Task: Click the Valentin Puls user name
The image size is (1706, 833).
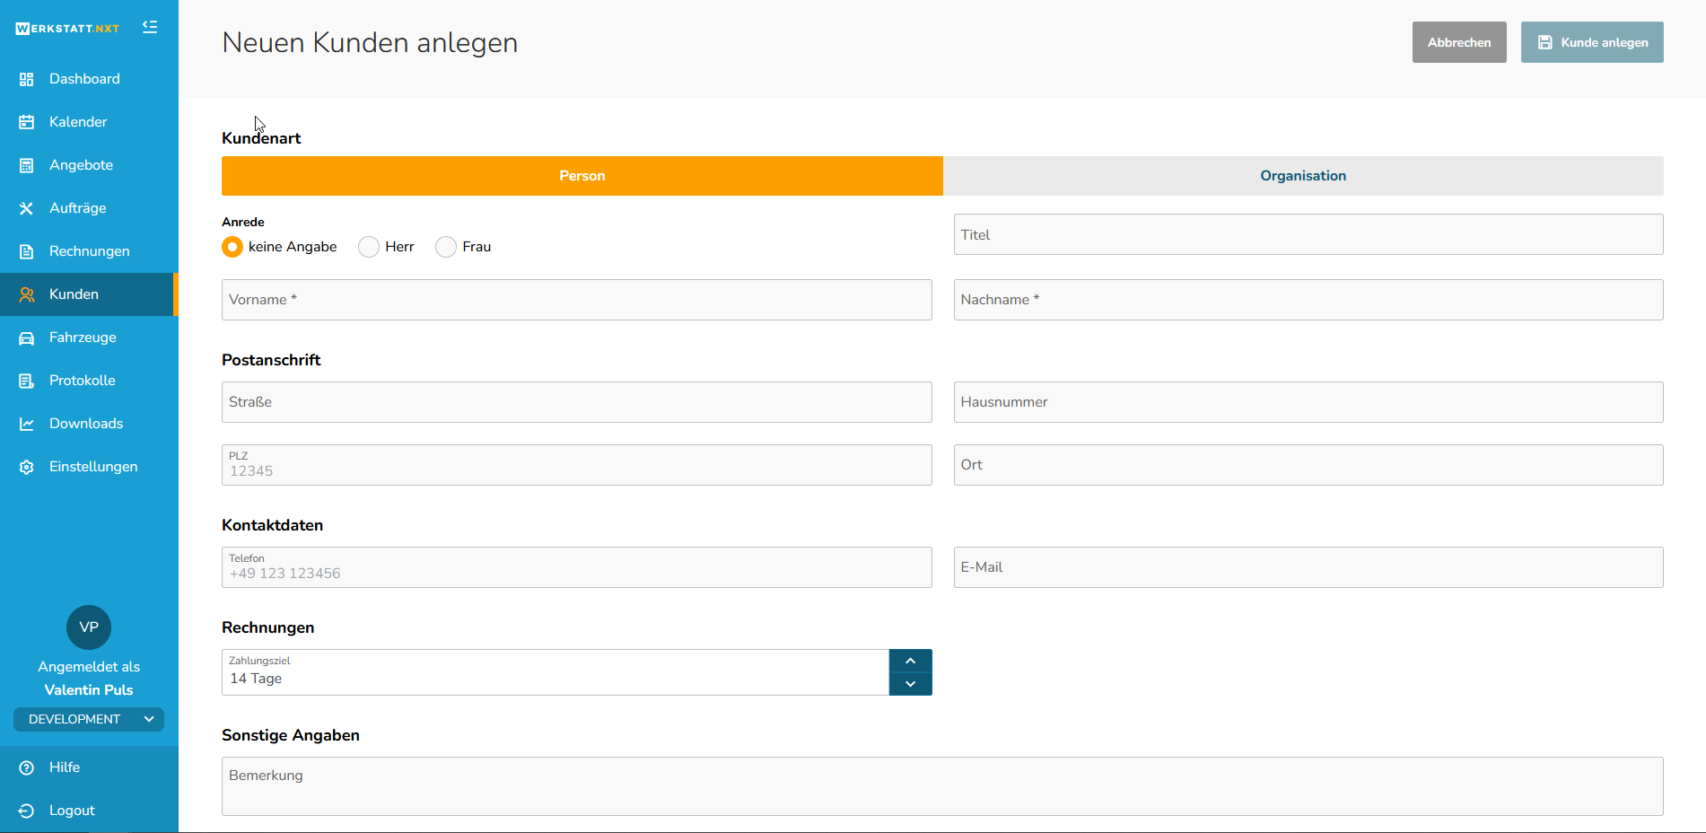Action: point(89,690)
